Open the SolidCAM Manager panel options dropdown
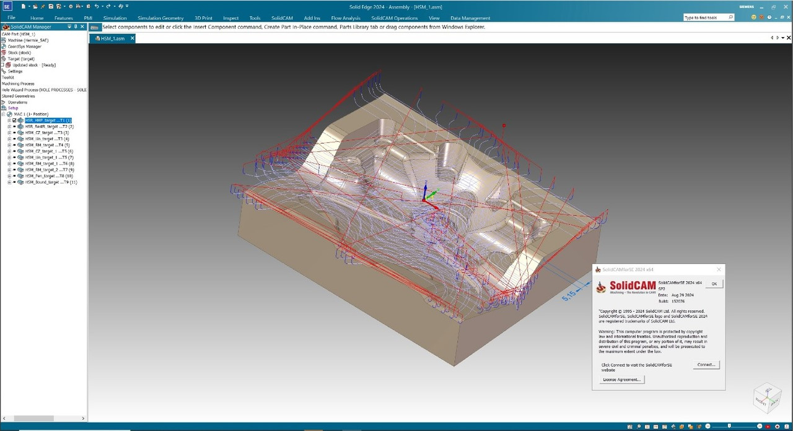Viewport: 793px width, 431px height. pyautogui.click(x=69, y=27)
